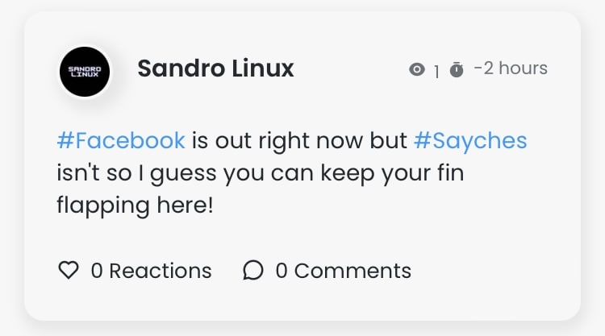Viewport: 605px width, 336px height.
Task: Click the "0 Reactions" label
Action: tap(151, 271)
